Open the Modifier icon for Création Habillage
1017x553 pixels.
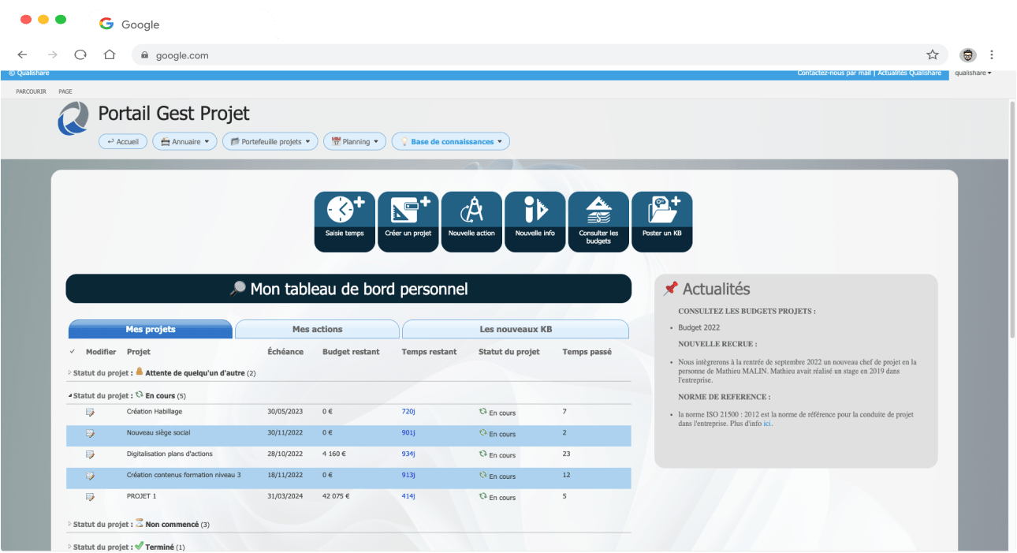90,411
